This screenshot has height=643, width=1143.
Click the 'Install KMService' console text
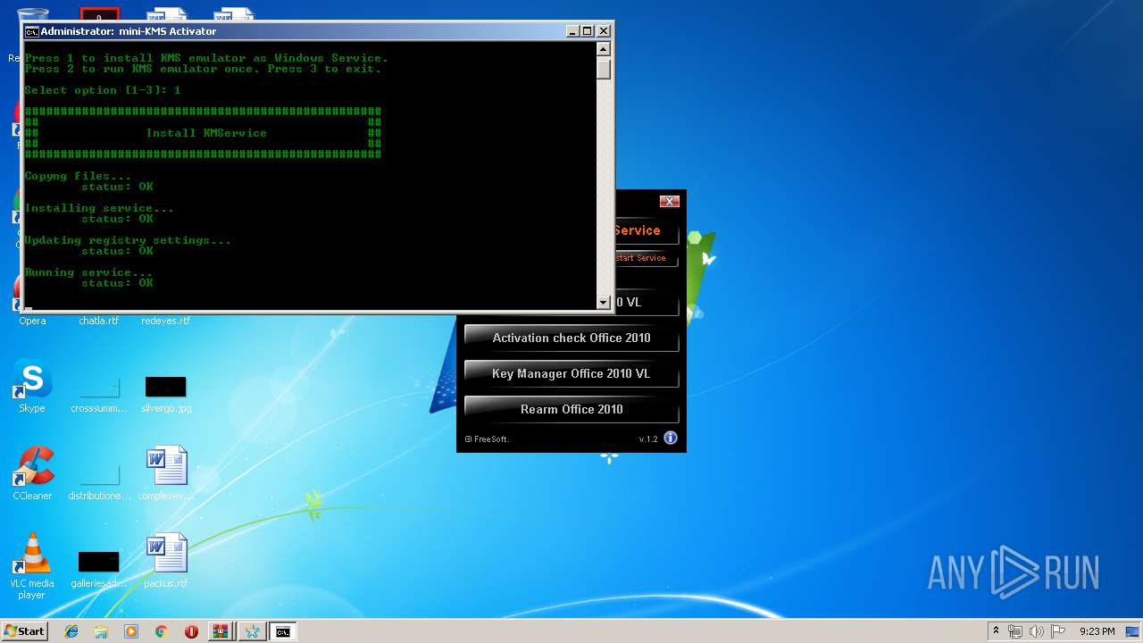click(206, 133)
